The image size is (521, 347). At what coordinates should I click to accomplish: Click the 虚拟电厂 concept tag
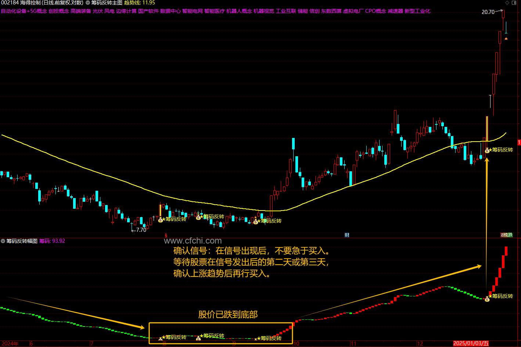(353, 11)
